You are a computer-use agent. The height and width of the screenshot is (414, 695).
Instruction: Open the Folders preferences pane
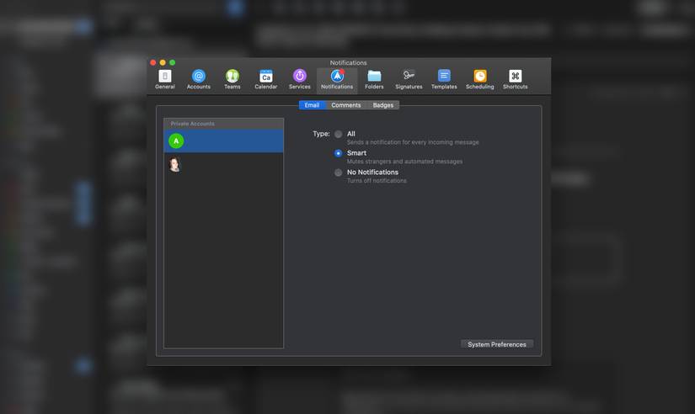pyautogui.click(x=374, y=80)
